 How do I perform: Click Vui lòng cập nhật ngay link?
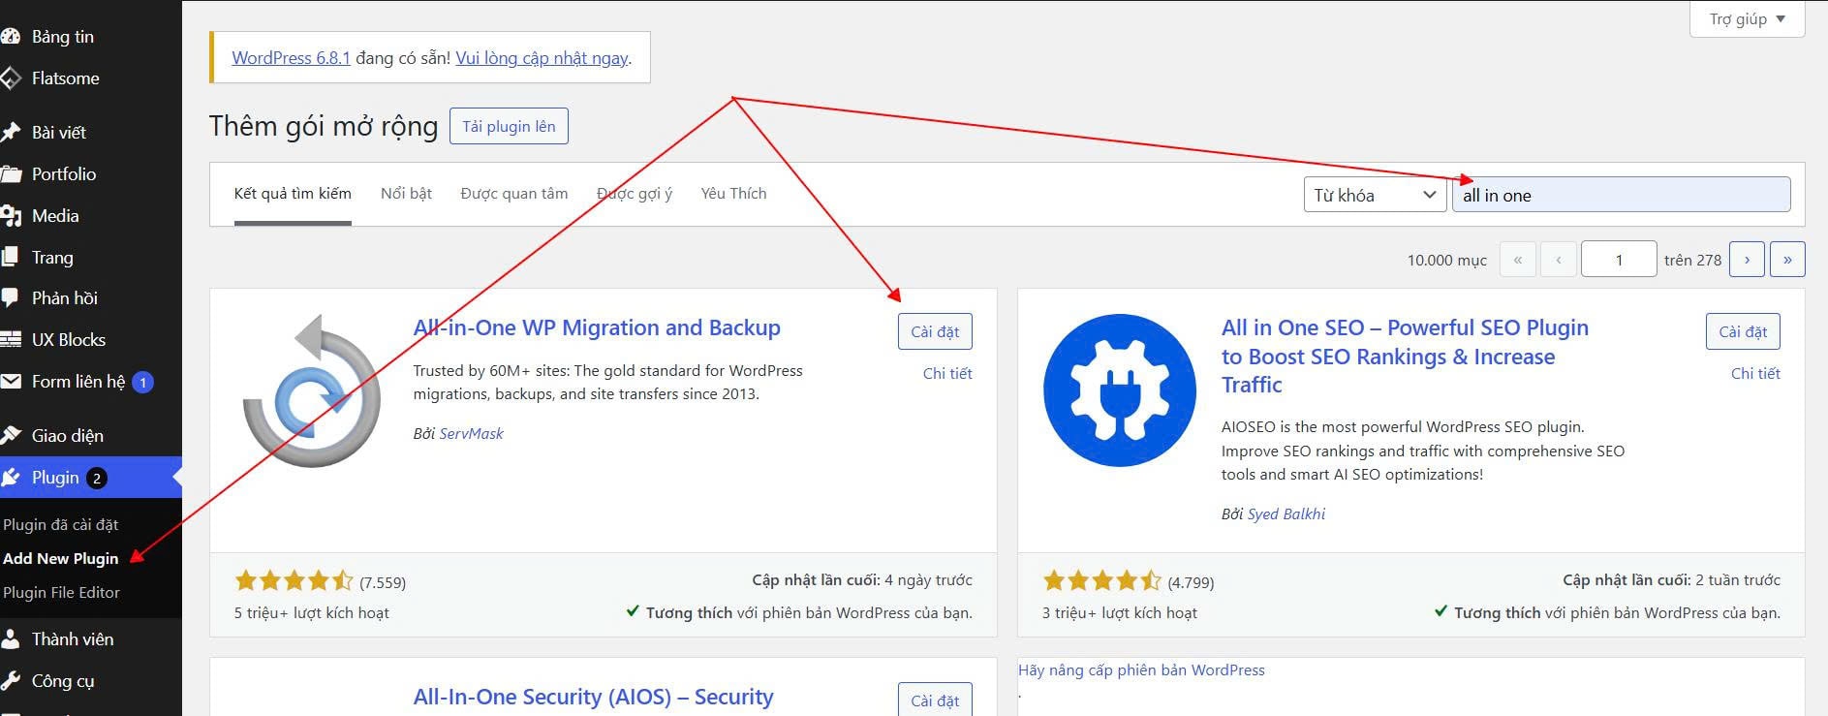[542, 58]
